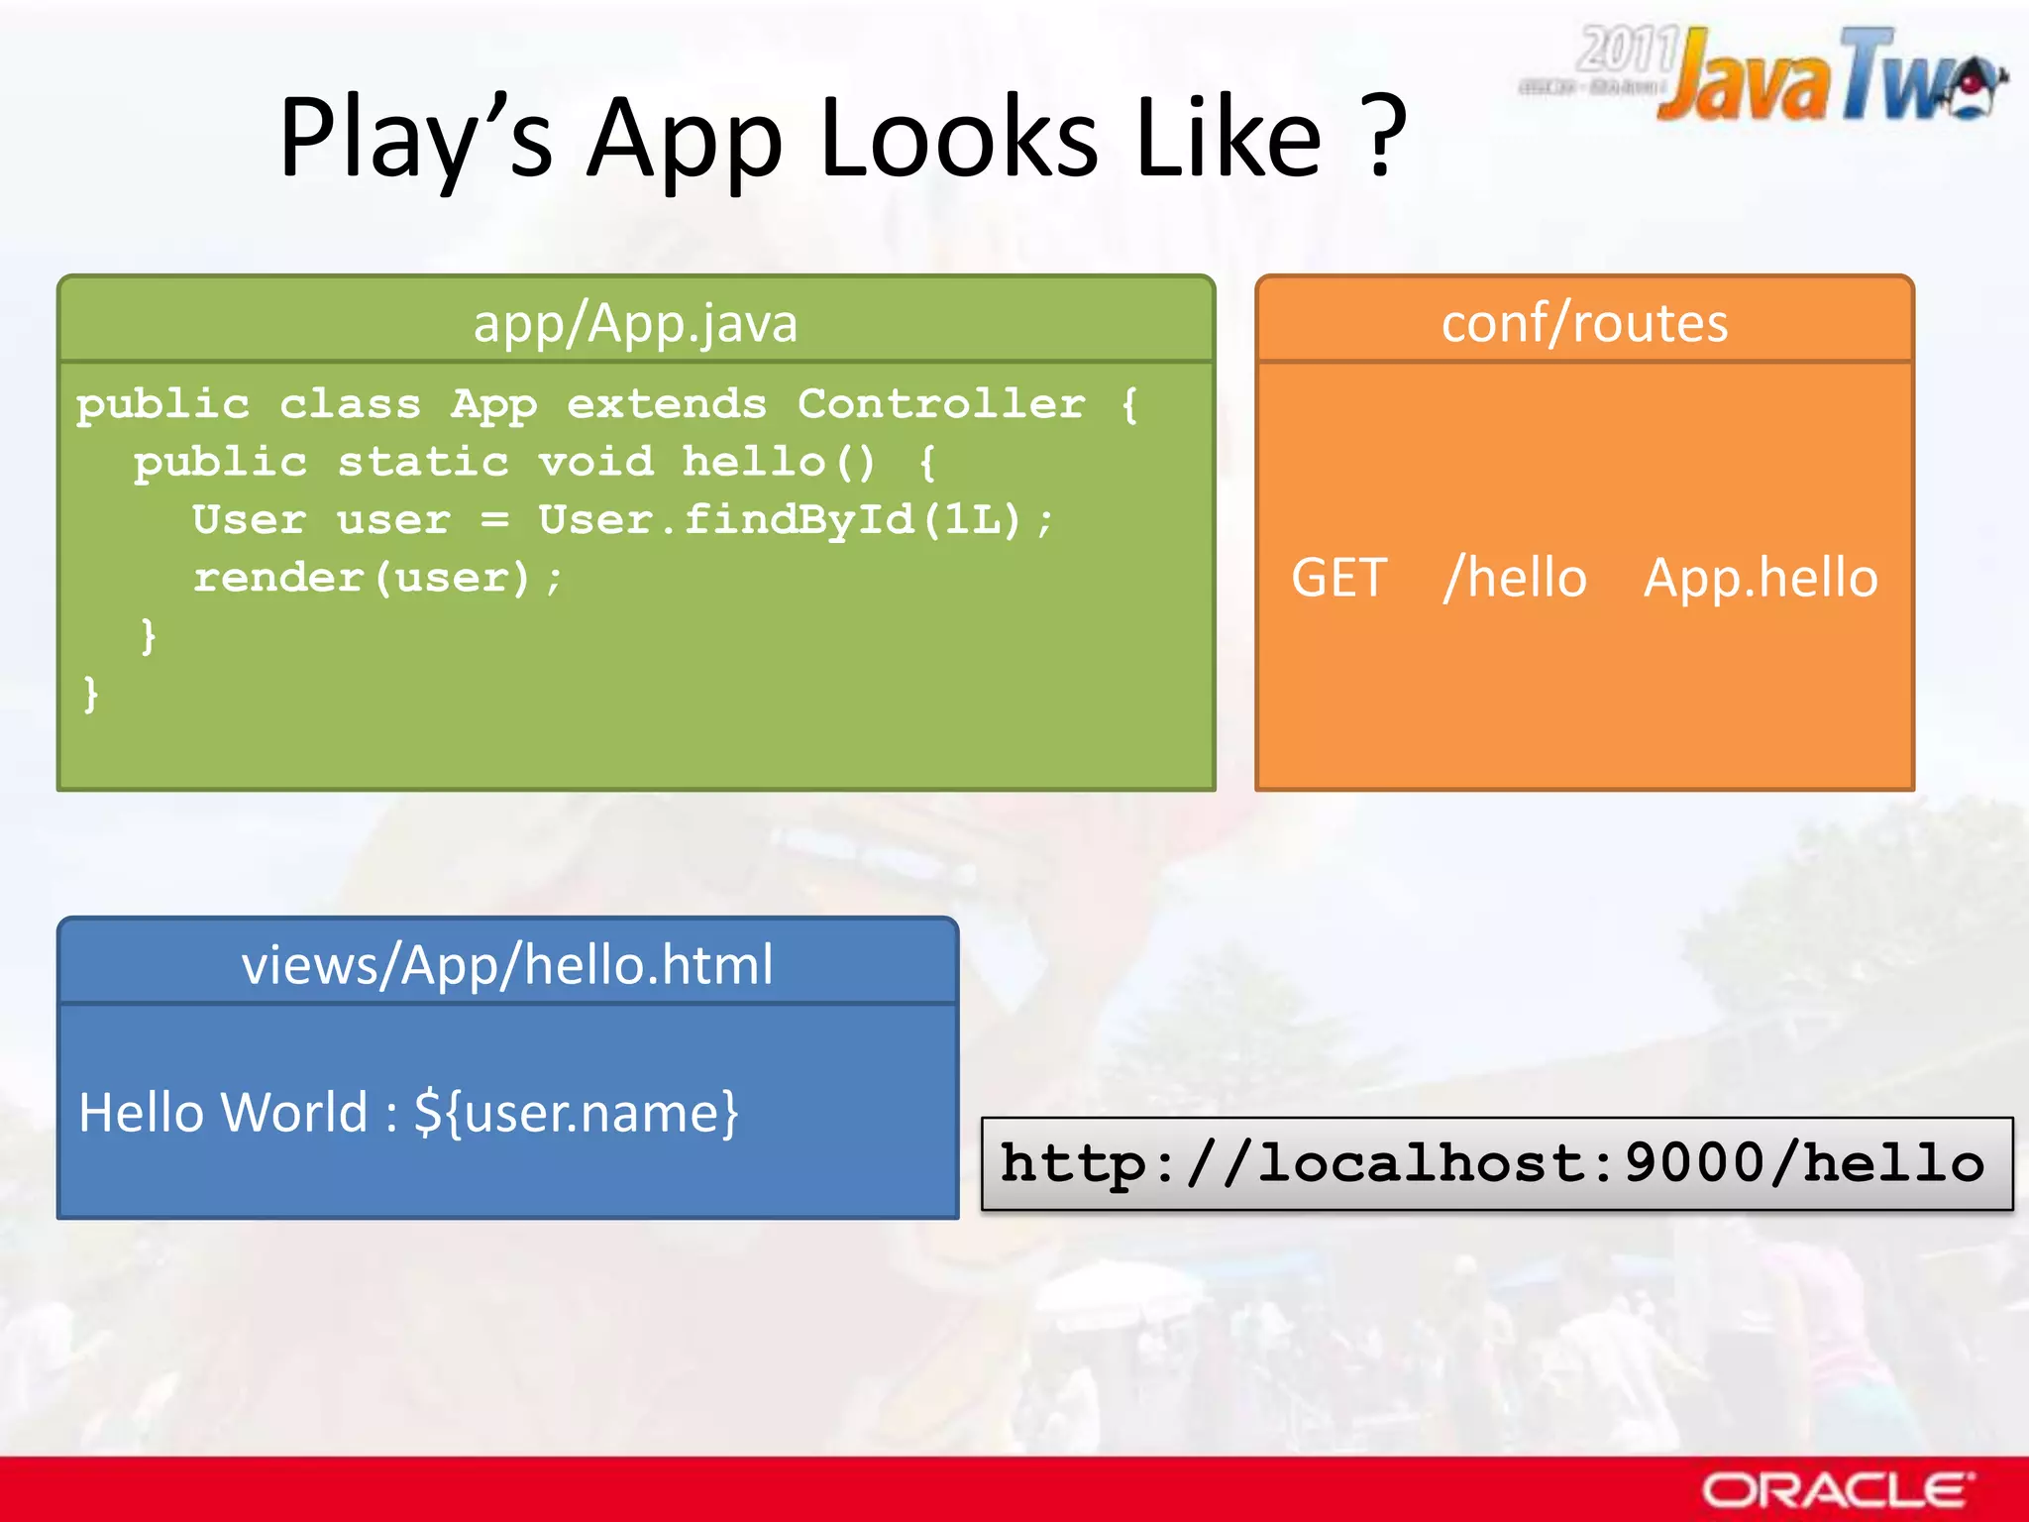Click the Hello World ${user.name} text
Screen dimensions: 2029x1522
[x=408, y=1112]
